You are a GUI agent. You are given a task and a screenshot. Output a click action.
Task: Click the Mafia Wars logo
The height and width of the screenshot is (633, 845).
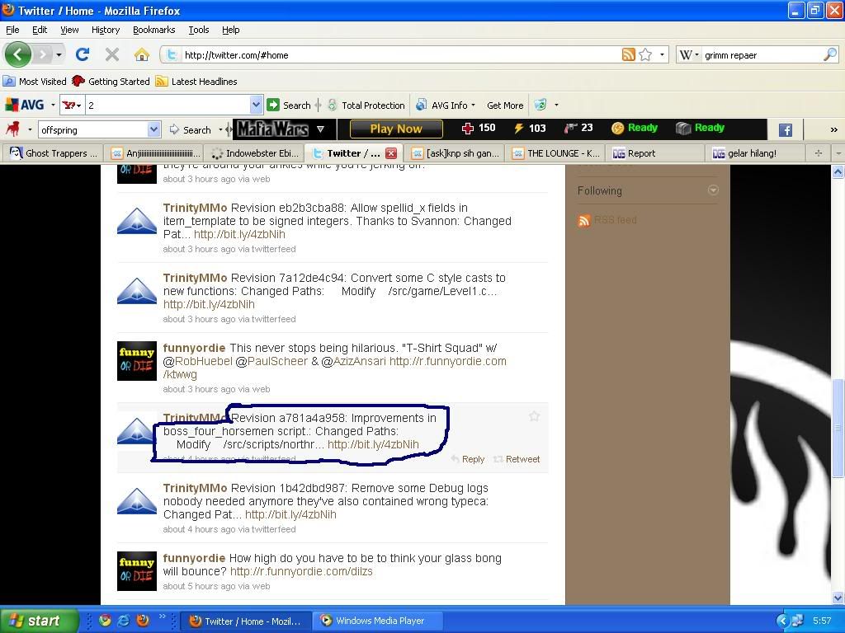pos(272,129)
